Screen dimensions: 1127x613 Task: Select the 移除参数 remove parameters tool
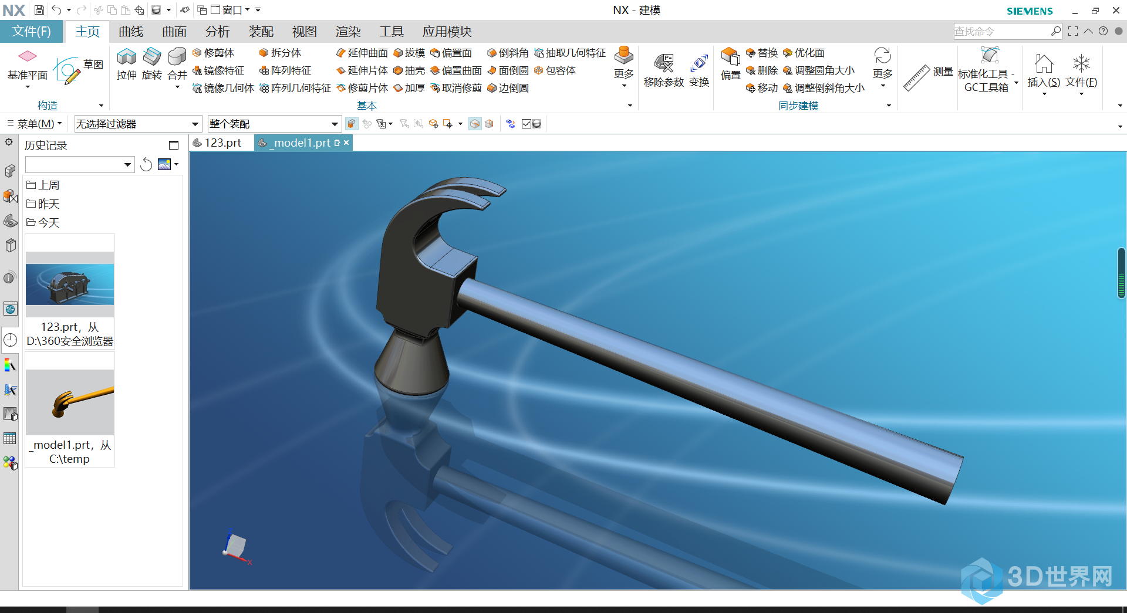click(x=664, y=70)
